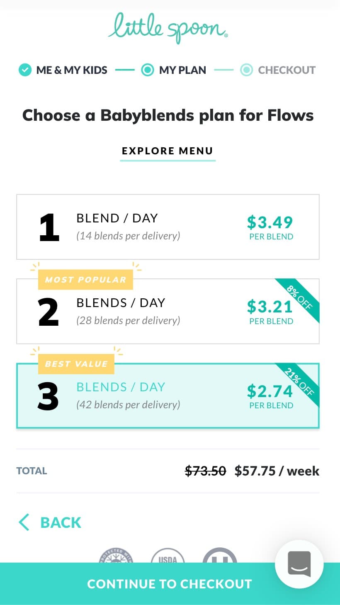
Task: Click the Back text link
Action: pyautogui.click(x=61, y=522)
